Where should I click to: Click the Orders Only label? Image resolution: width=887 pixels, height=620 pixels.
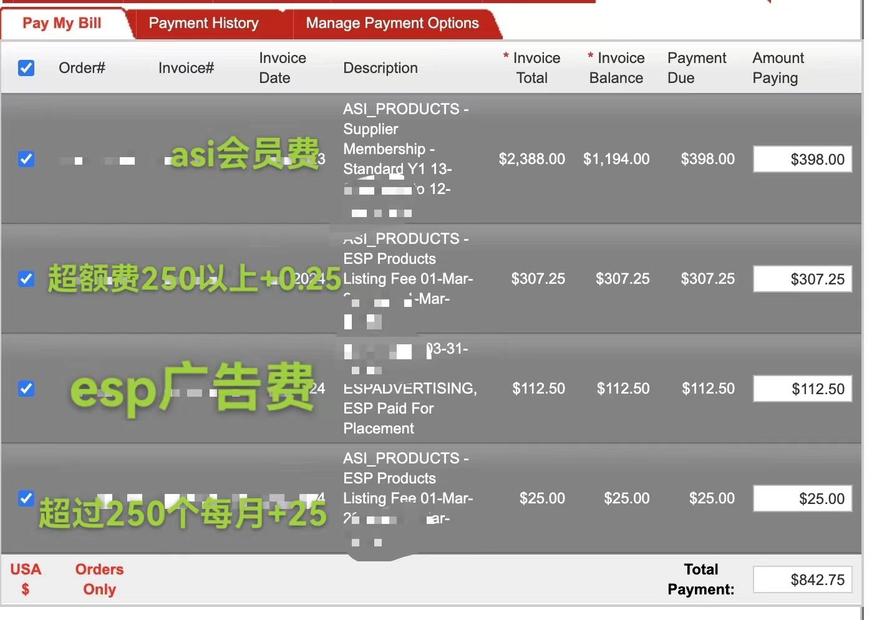(99, 579)
